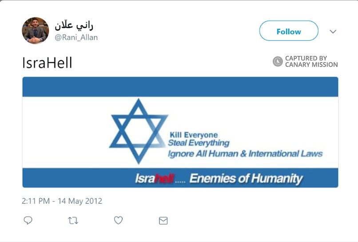
Task: Open the 2:11 PM - 14 May 2012 timestamp
Action: tap(62, 201)
